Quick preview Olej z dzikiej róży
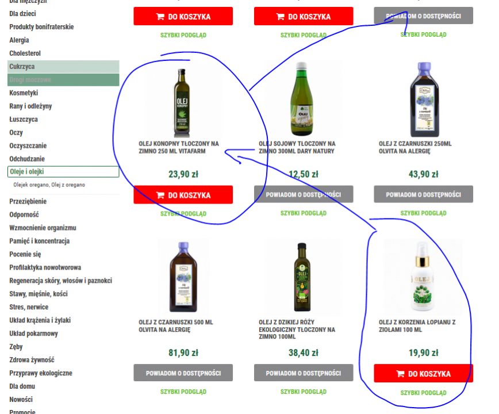Viewport: 499px width, 414px height. (x=304, y=392)
